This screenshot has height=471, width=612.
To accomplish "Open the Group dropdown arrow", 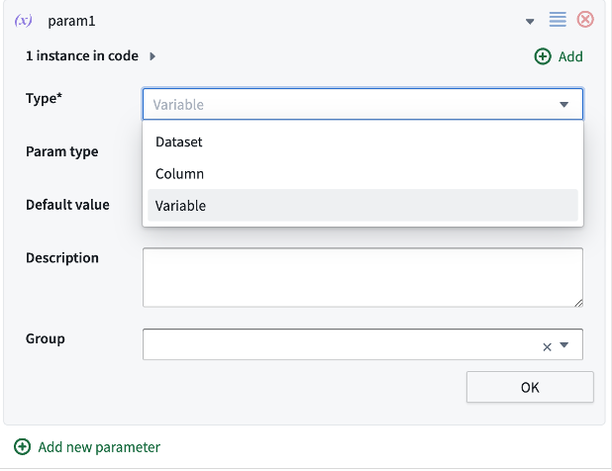I will 564,345.
